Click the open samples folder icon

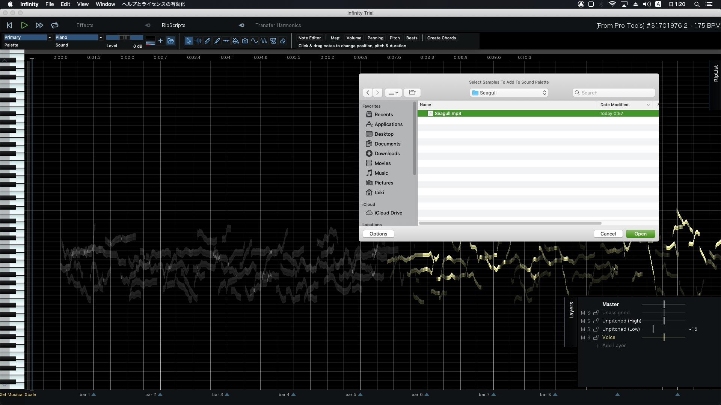pos(170,41)
